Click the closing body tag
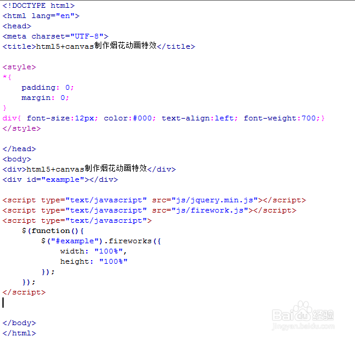Screen dimensions: 355x339 pos(19,323)
